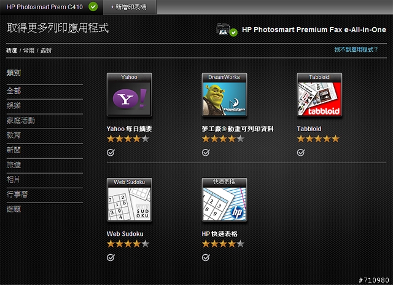Open the Web Sudoku title text

125,234
